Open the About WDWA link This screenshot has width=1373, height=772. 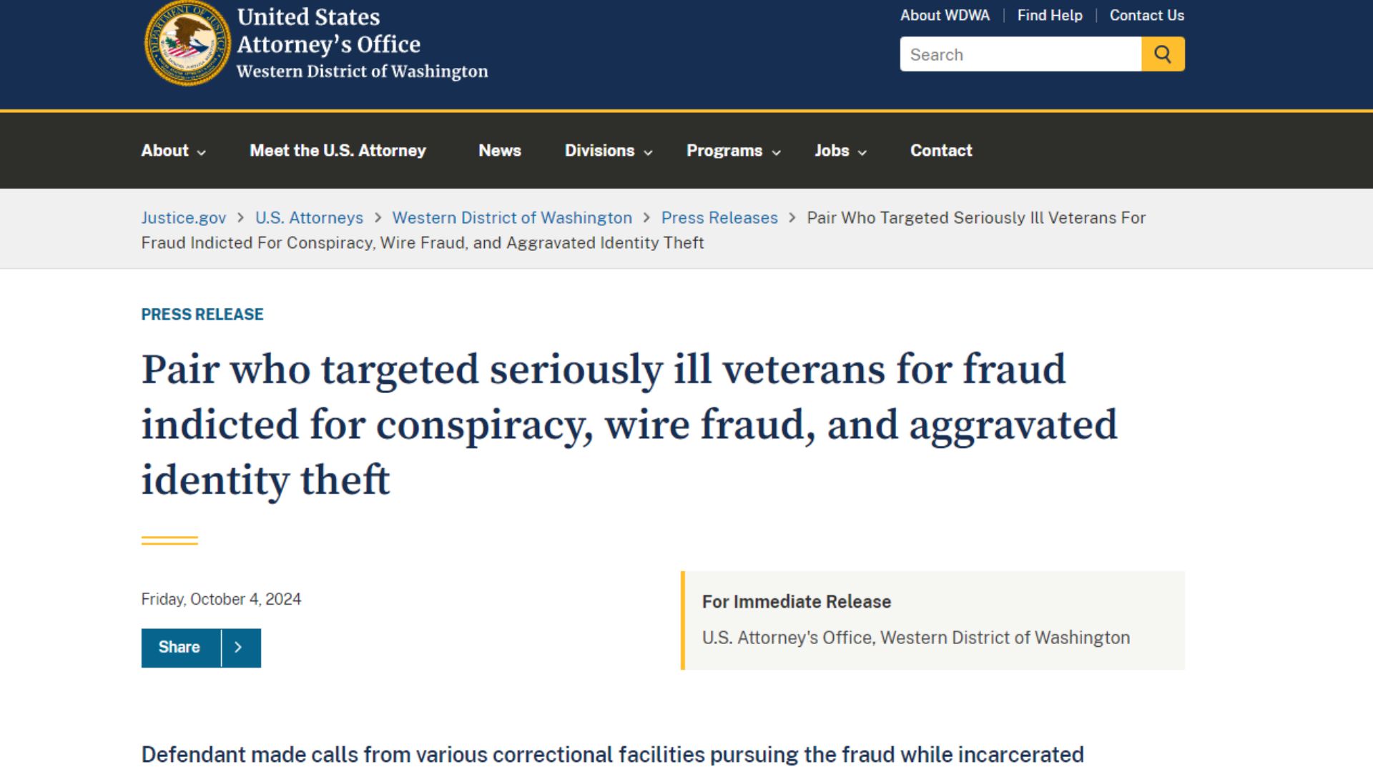point(945,16)
